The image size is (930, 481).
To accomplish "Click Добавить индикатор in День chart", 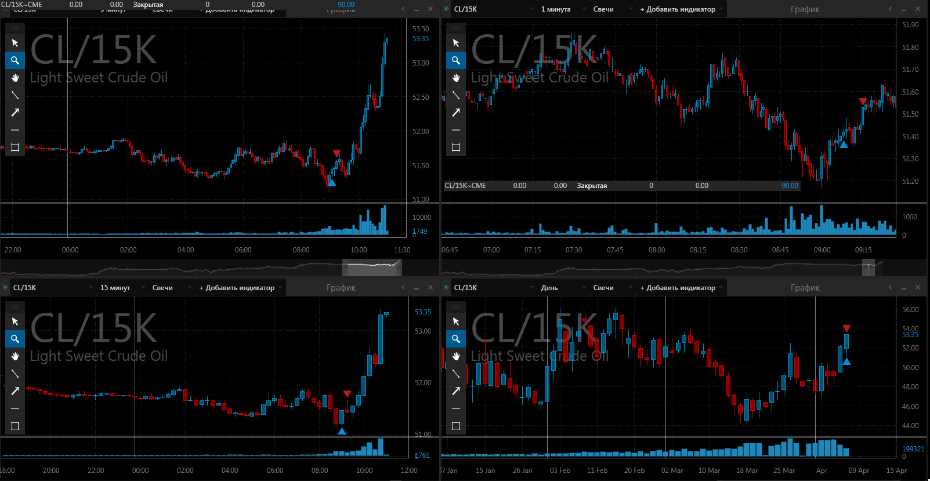I will point(681,288).
